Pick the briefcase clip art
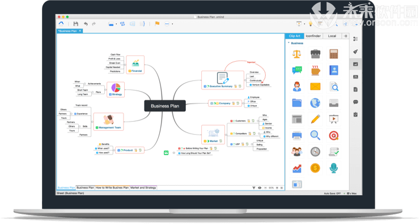Viewport: 420px width, 224px height. pyautogui.click(x=315, y=54)
